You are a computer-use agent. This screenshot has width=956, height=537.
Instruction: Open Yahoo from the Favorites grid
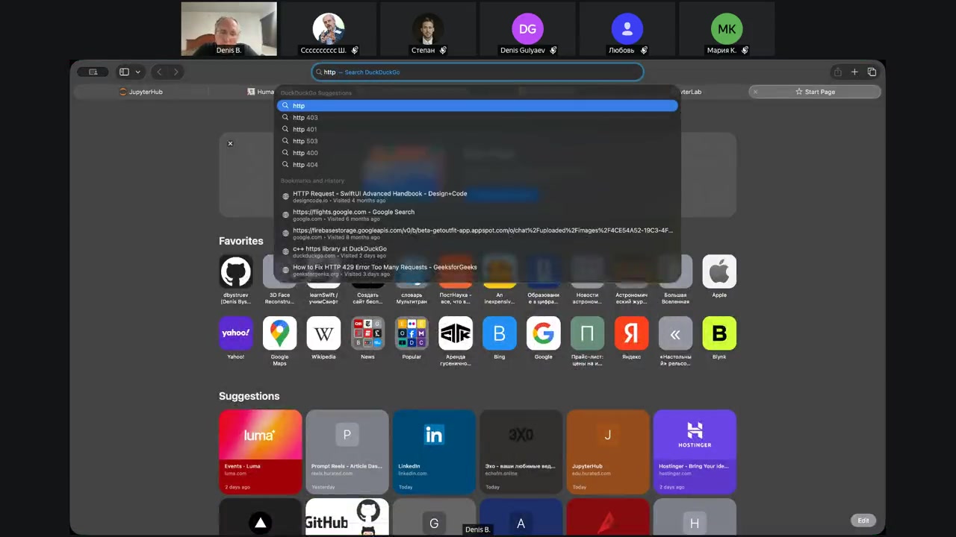(x=235, y=333)
